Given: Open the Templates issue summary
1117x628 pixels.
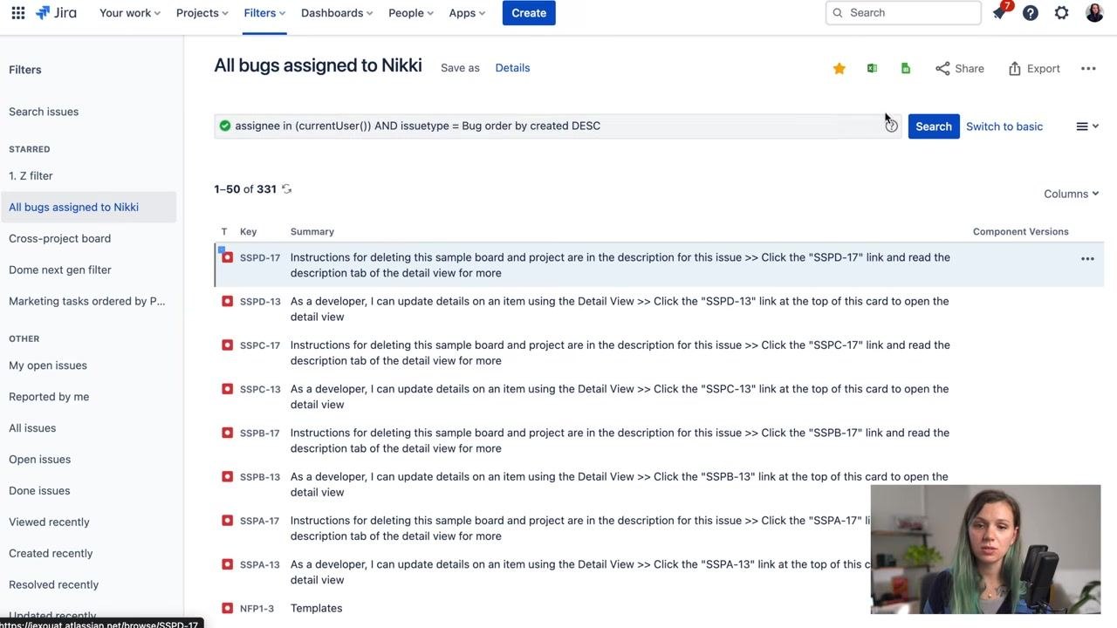Looking at the screenshot, I should 316,608.
